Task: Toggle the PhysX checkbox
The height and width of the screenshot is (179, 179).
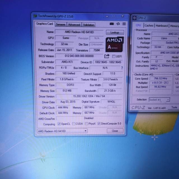Action: pyautogui.click(x=86, y=124)
